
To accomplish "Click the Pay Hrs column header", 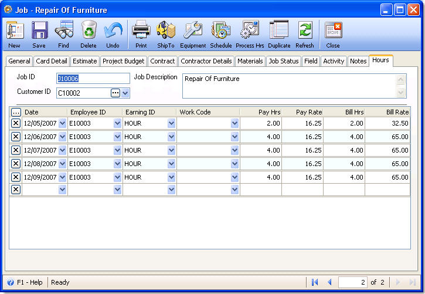I will point(260,112).
